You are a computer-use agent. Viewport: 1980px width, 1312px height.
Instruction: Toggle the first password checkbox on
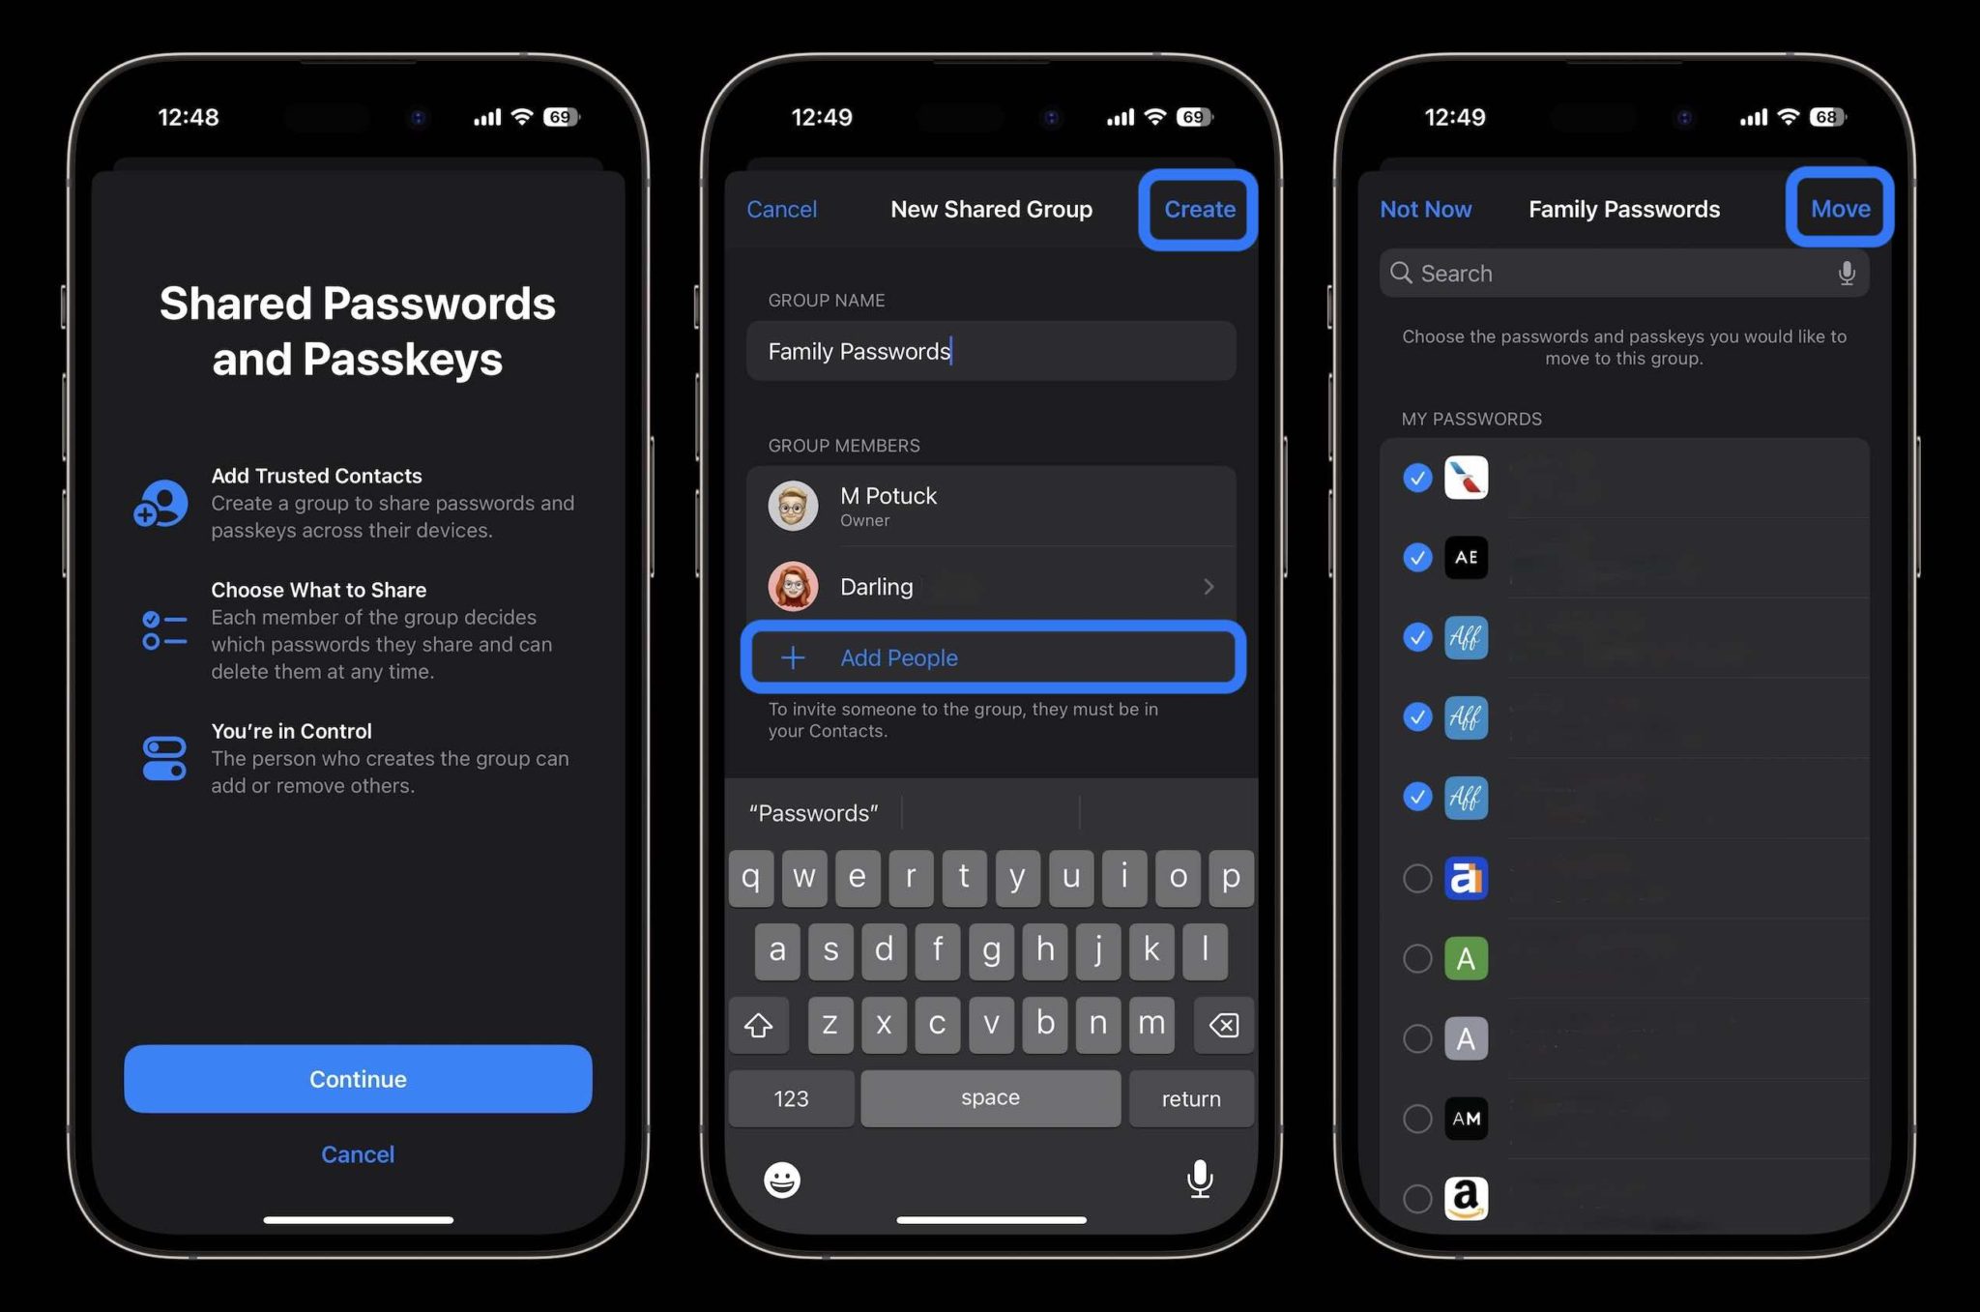1416,478
